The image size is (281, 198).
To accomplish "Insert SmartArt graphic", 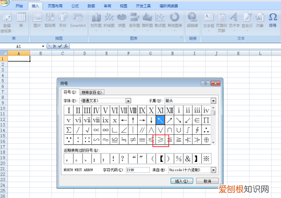I will [78, 20].
